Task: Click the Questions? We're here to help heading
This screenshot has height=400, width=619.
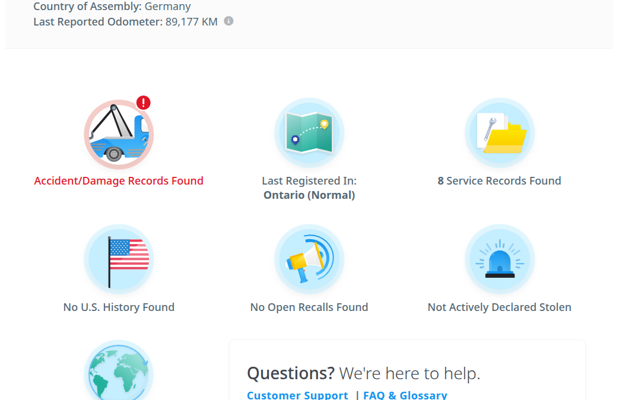Action: pos(364,373)
